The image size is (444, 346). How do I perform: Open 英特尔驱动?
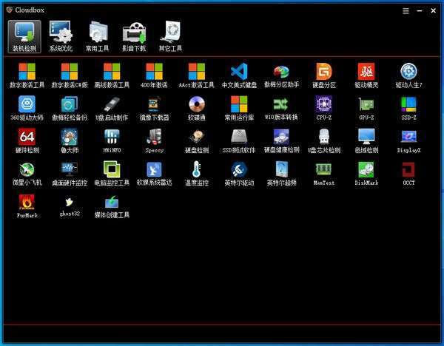point(239,174)
